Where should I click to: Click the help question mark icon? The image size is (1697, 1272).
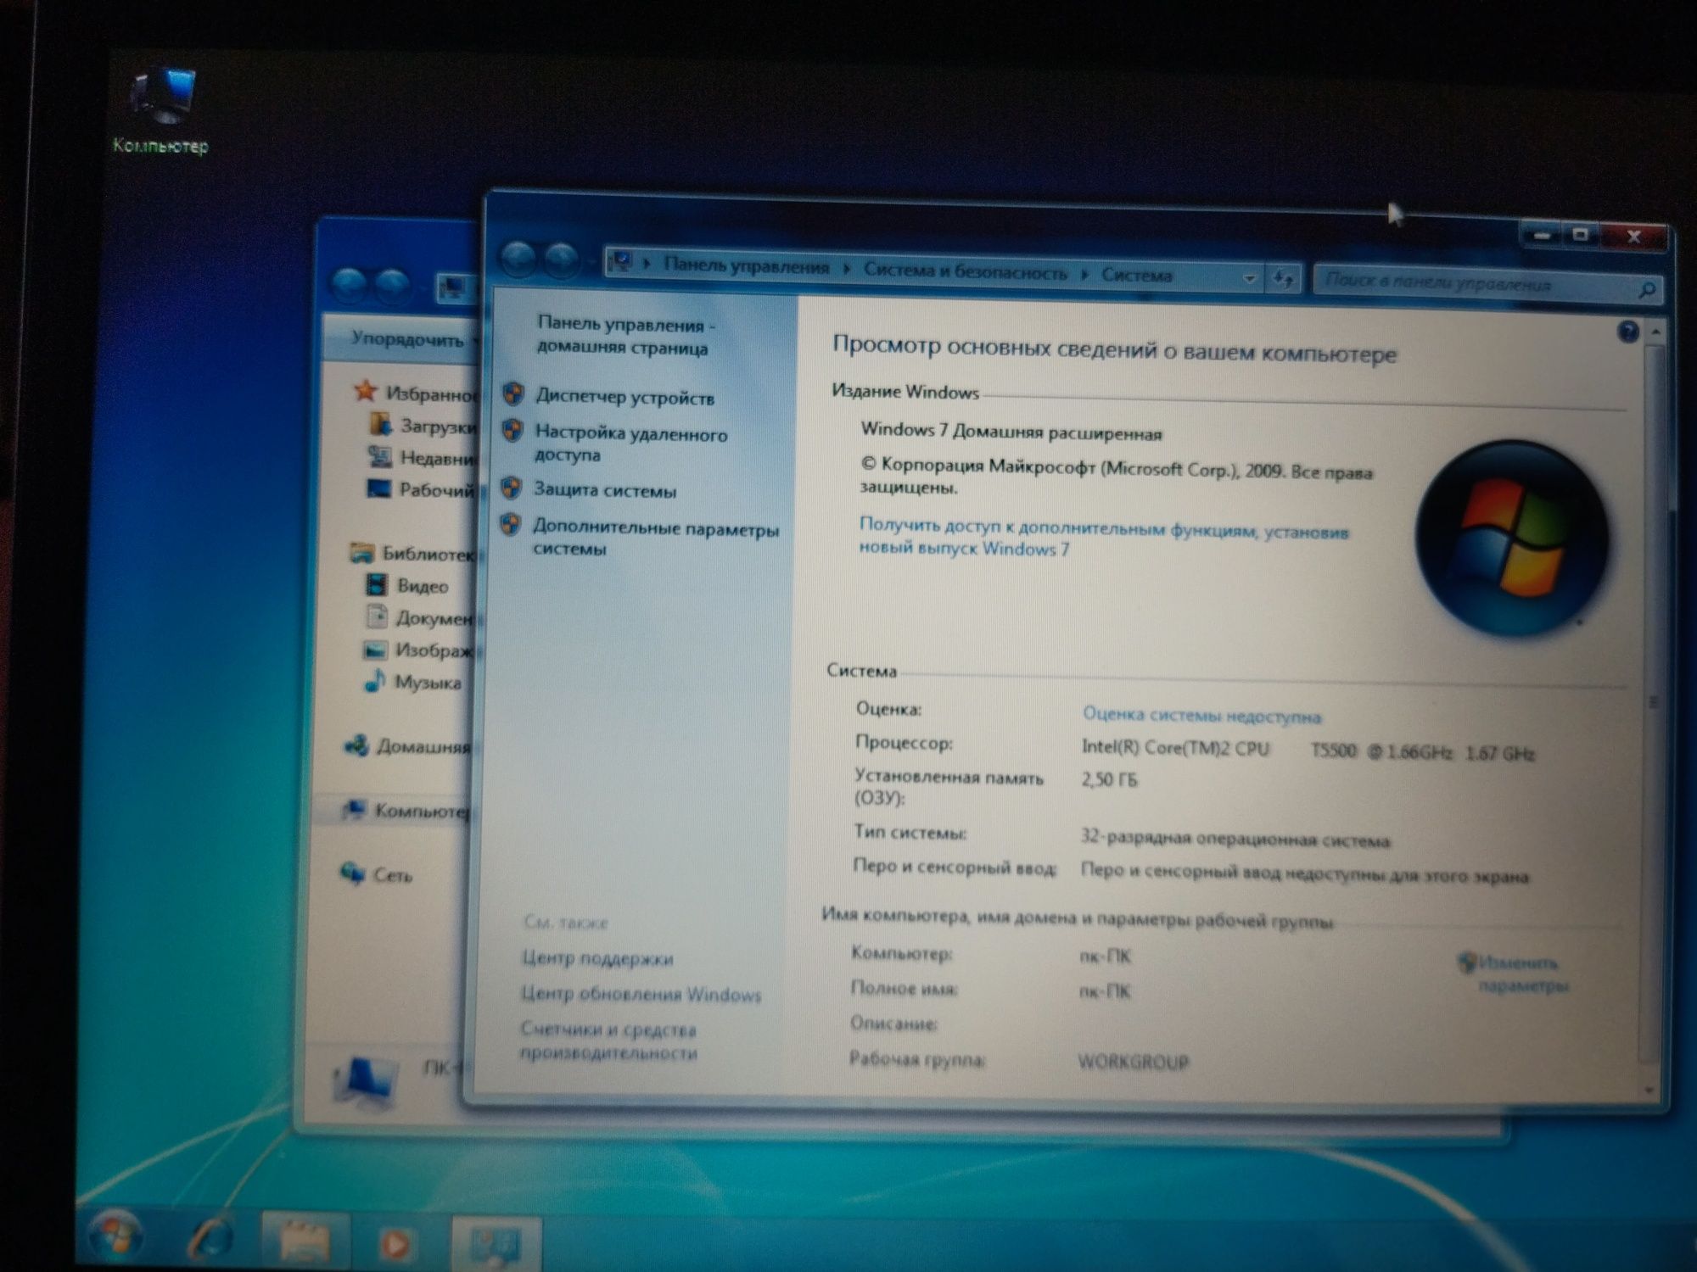point(1627,332)
